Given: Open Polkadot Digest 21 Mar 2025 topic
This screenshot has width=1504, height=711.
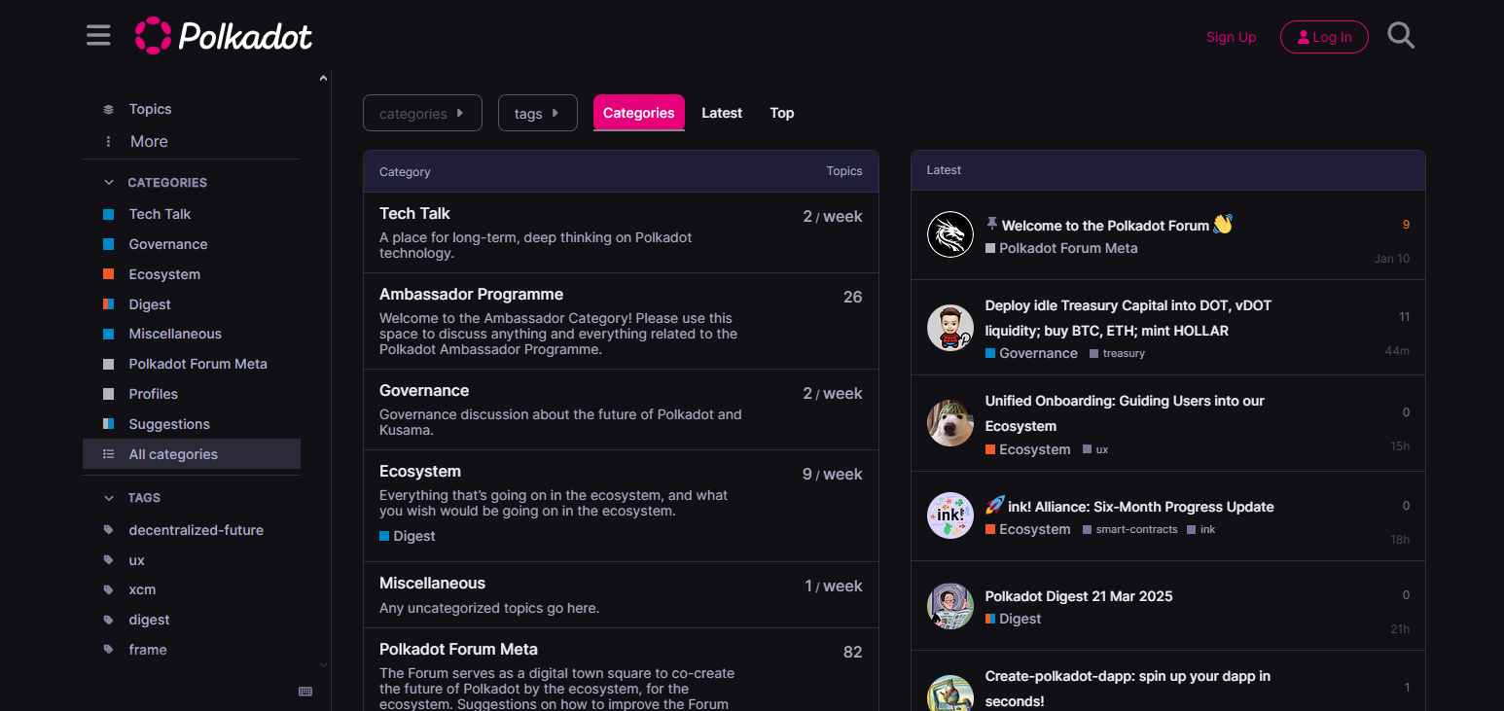Looking at the screenshot, I should [x=1079, y=596].
